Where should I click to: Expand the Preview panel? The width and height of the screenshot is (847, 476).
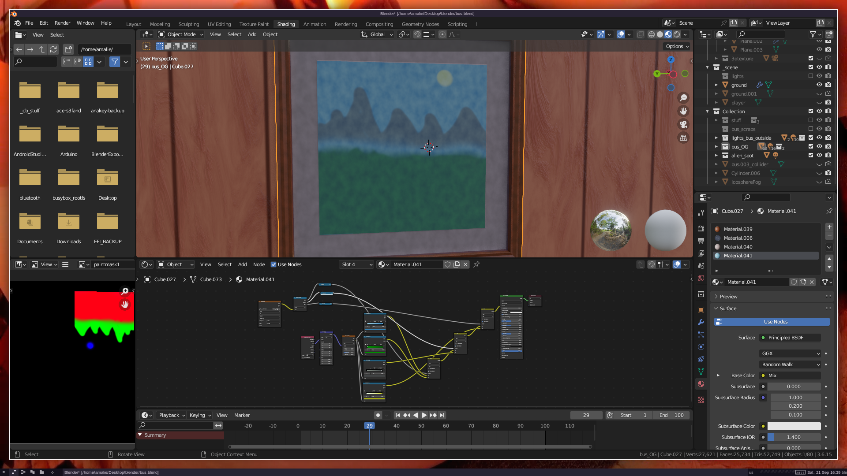pos(729,297)
